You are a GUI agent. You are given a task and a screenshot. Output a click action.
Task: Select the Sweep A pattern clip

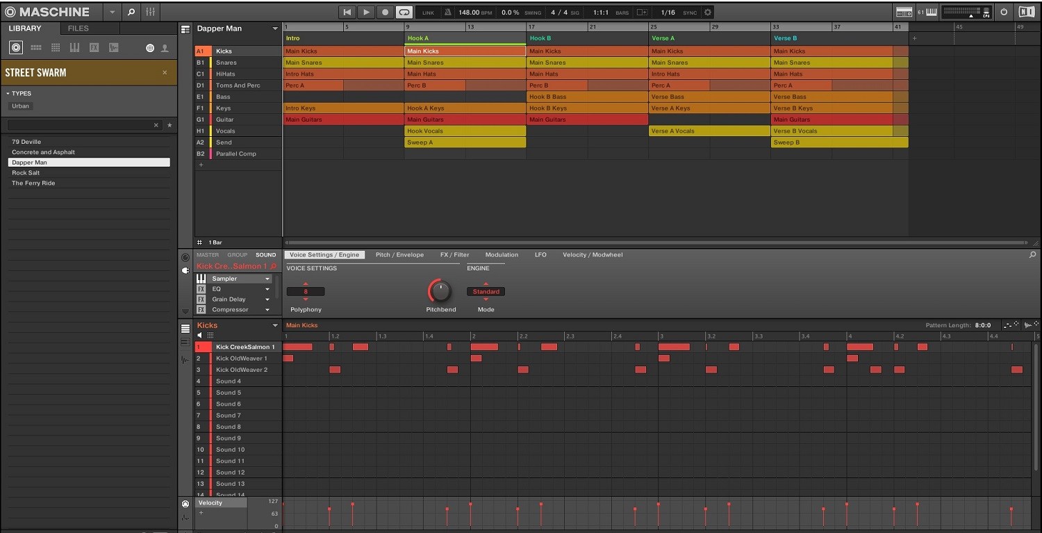pos(465,142)
